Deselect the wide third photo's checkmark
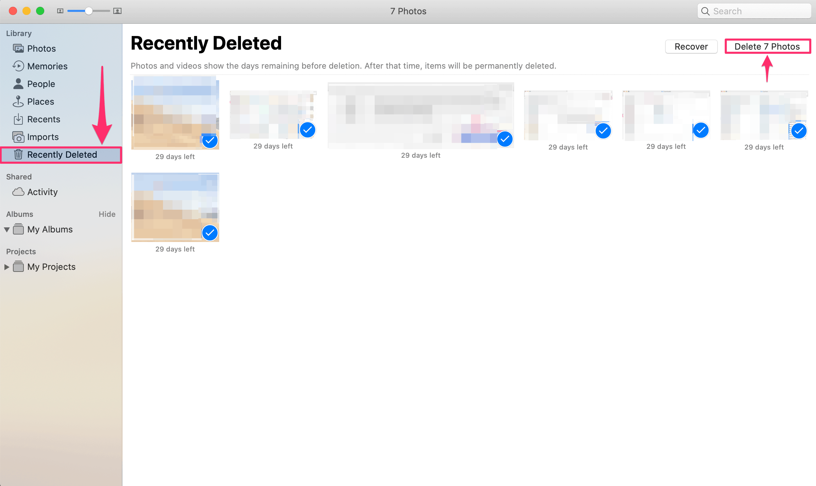The height and width of the screenshot is (486, 816). point(505,139)
